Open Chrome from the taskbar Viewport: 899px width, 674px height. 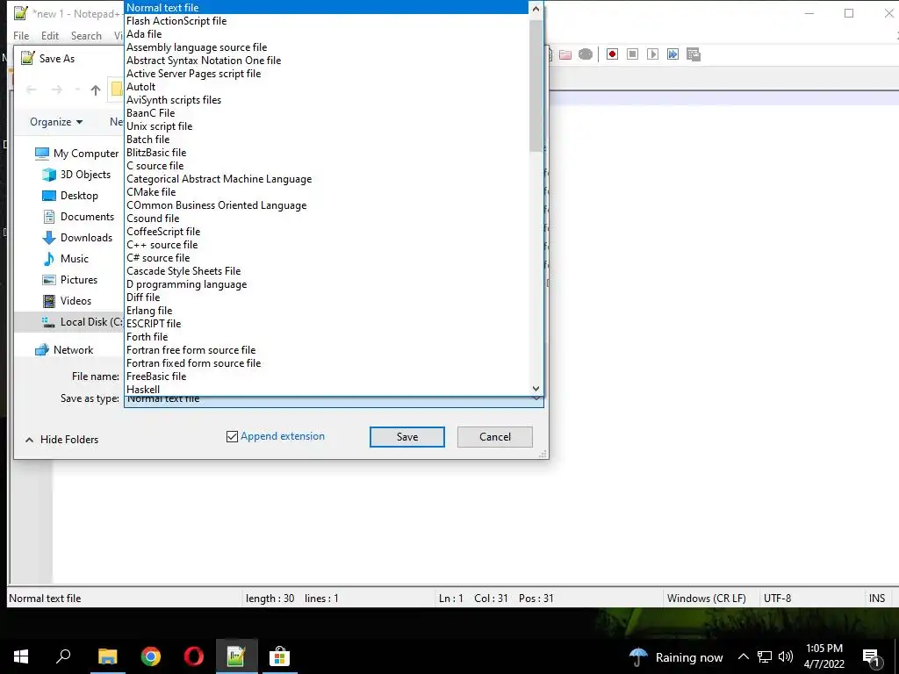[x=151, y=656]
